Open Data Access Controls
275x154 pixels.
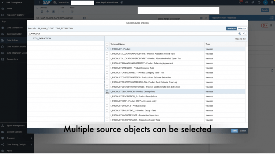tap(16, 47)
